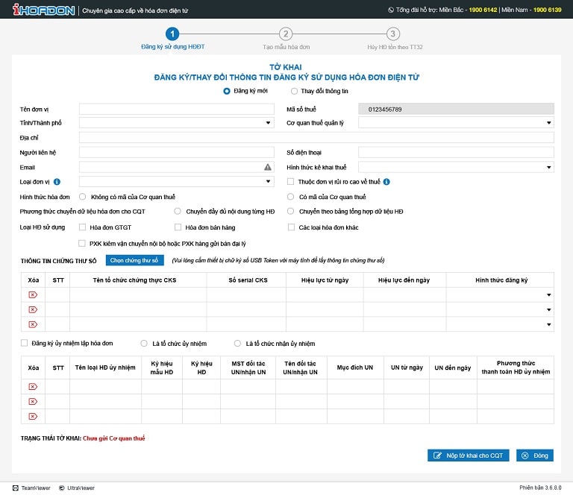Tick the Hóa đơn GTGT checkbox

[83, 227]
